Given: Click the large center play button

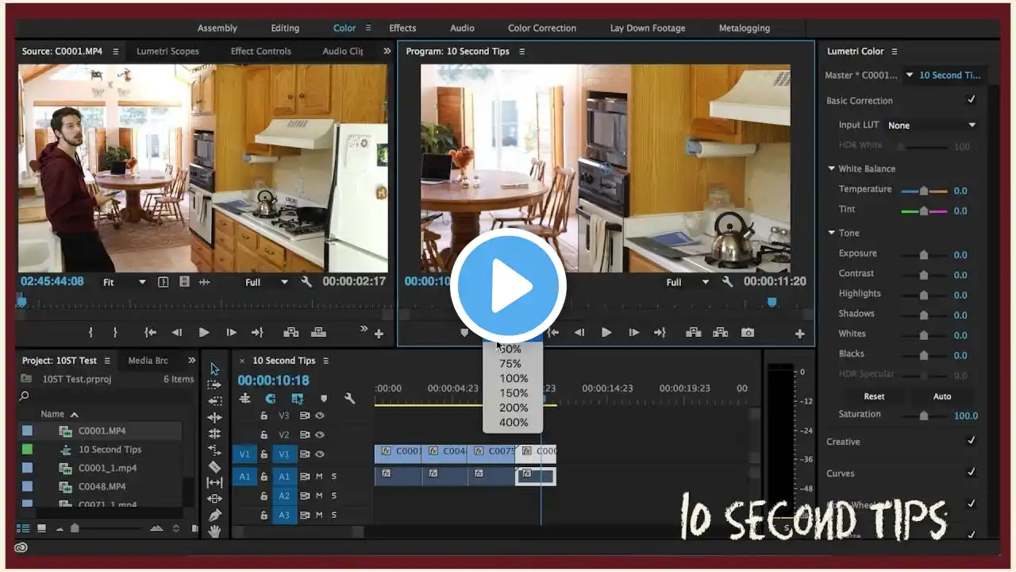Looking at the screenshot, I should coord(508,286).
